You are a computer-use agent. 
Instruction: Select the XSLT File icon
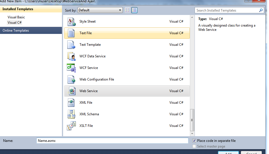tap(71, 126)
